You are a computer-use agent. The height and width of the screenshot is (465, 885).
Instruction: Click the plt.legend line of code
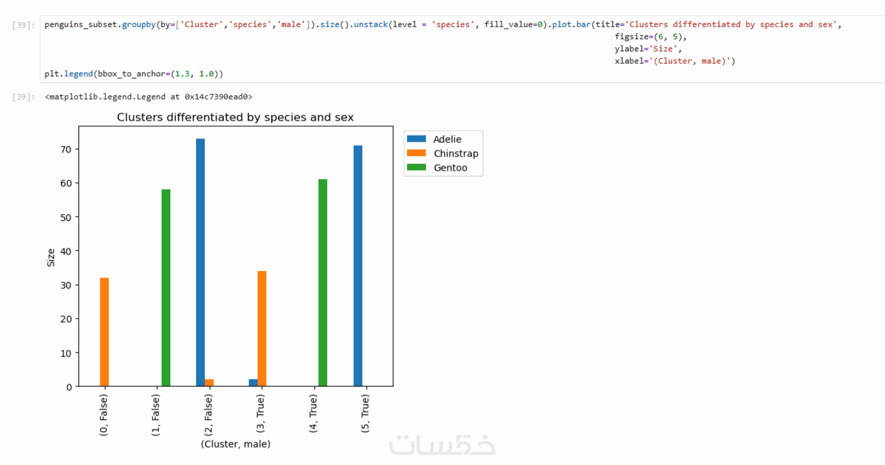[x=134, y=74]
